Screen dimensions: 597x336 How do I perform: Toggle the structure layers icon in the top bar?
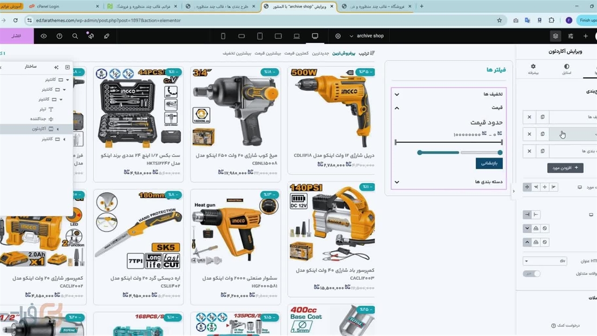click(x=555, y=36)
